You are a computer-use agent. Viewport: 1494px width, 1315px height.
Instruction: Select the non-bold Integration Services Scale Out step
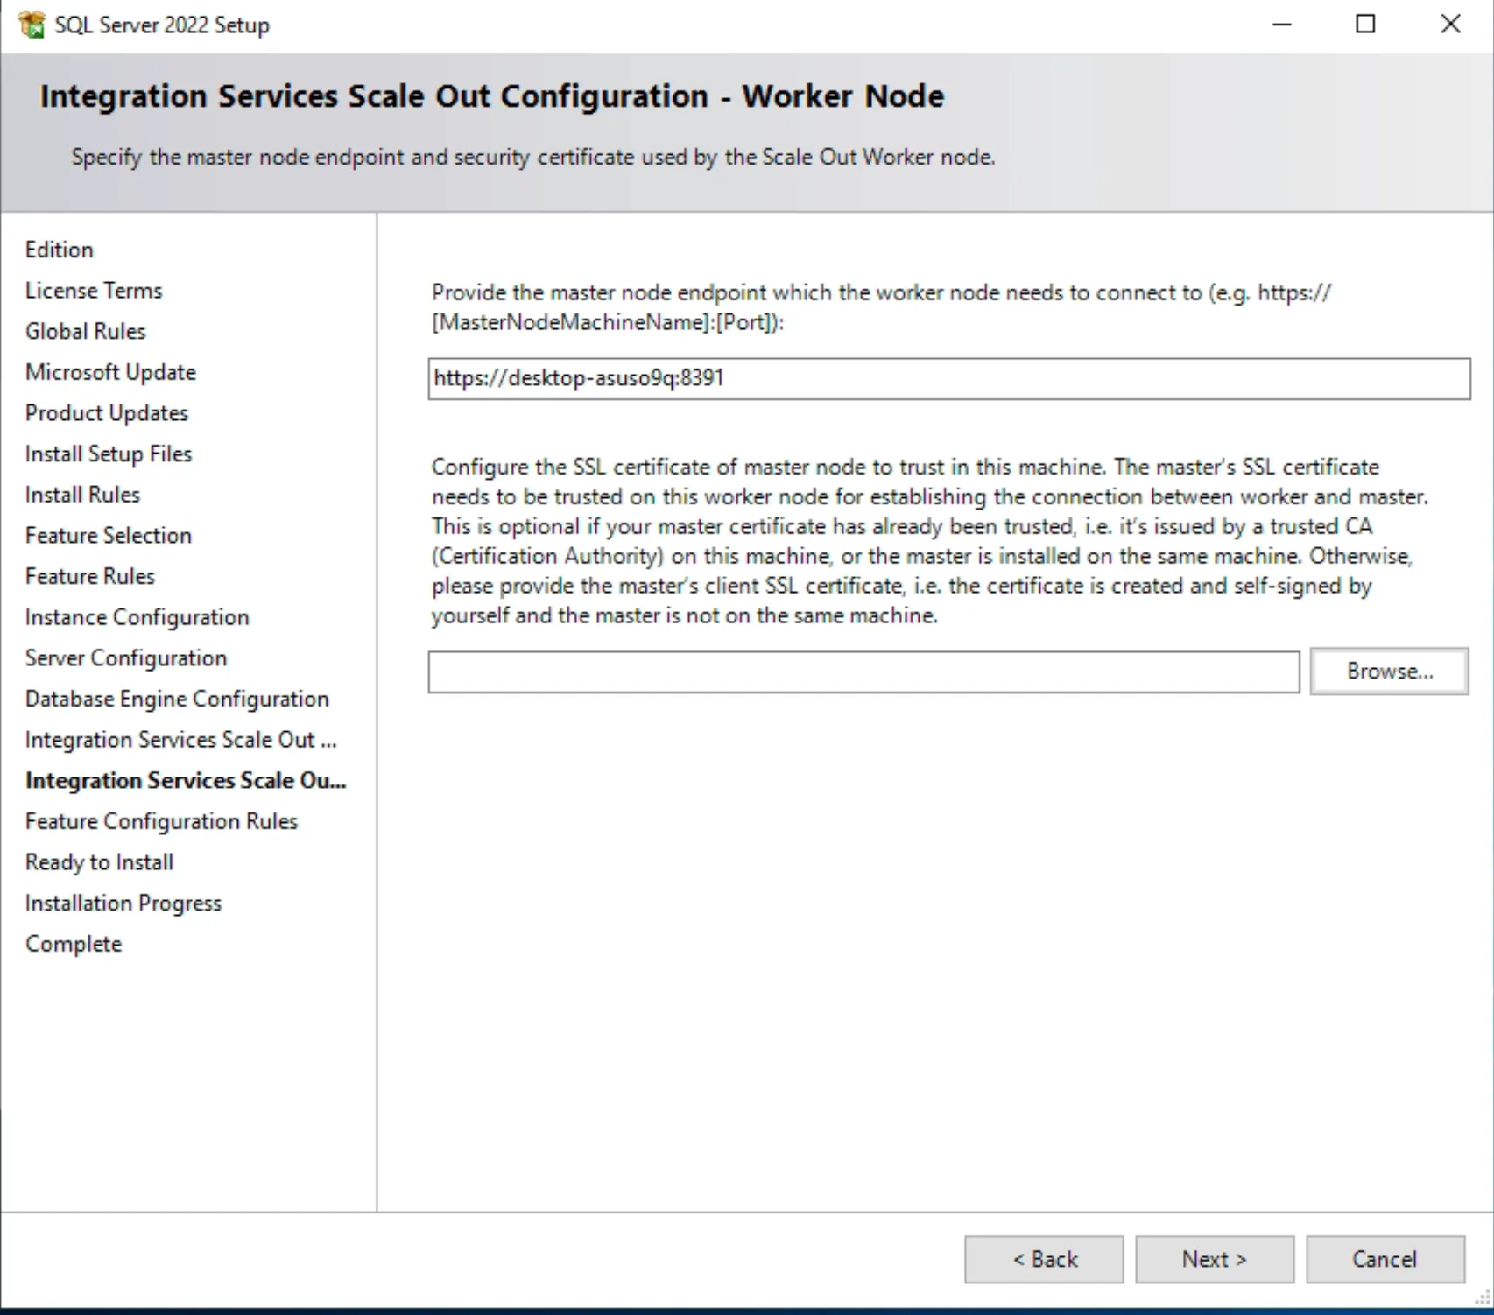click(181, 740)
